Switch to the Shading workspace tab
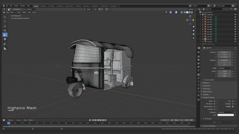This screenshot has width=239, height=134. [78, 6]
